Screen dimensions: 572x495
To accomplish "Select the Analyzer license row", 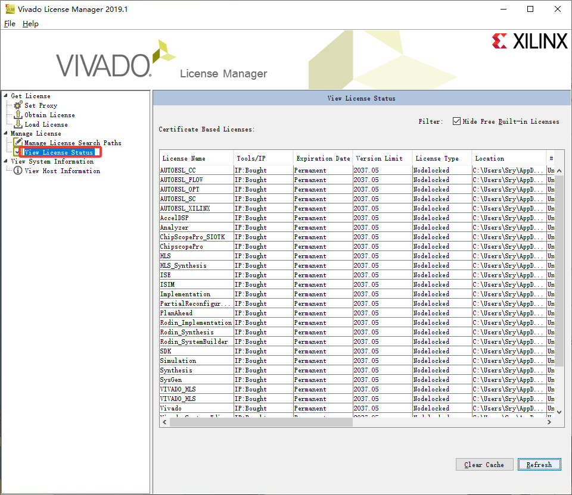I will [357, 227].
